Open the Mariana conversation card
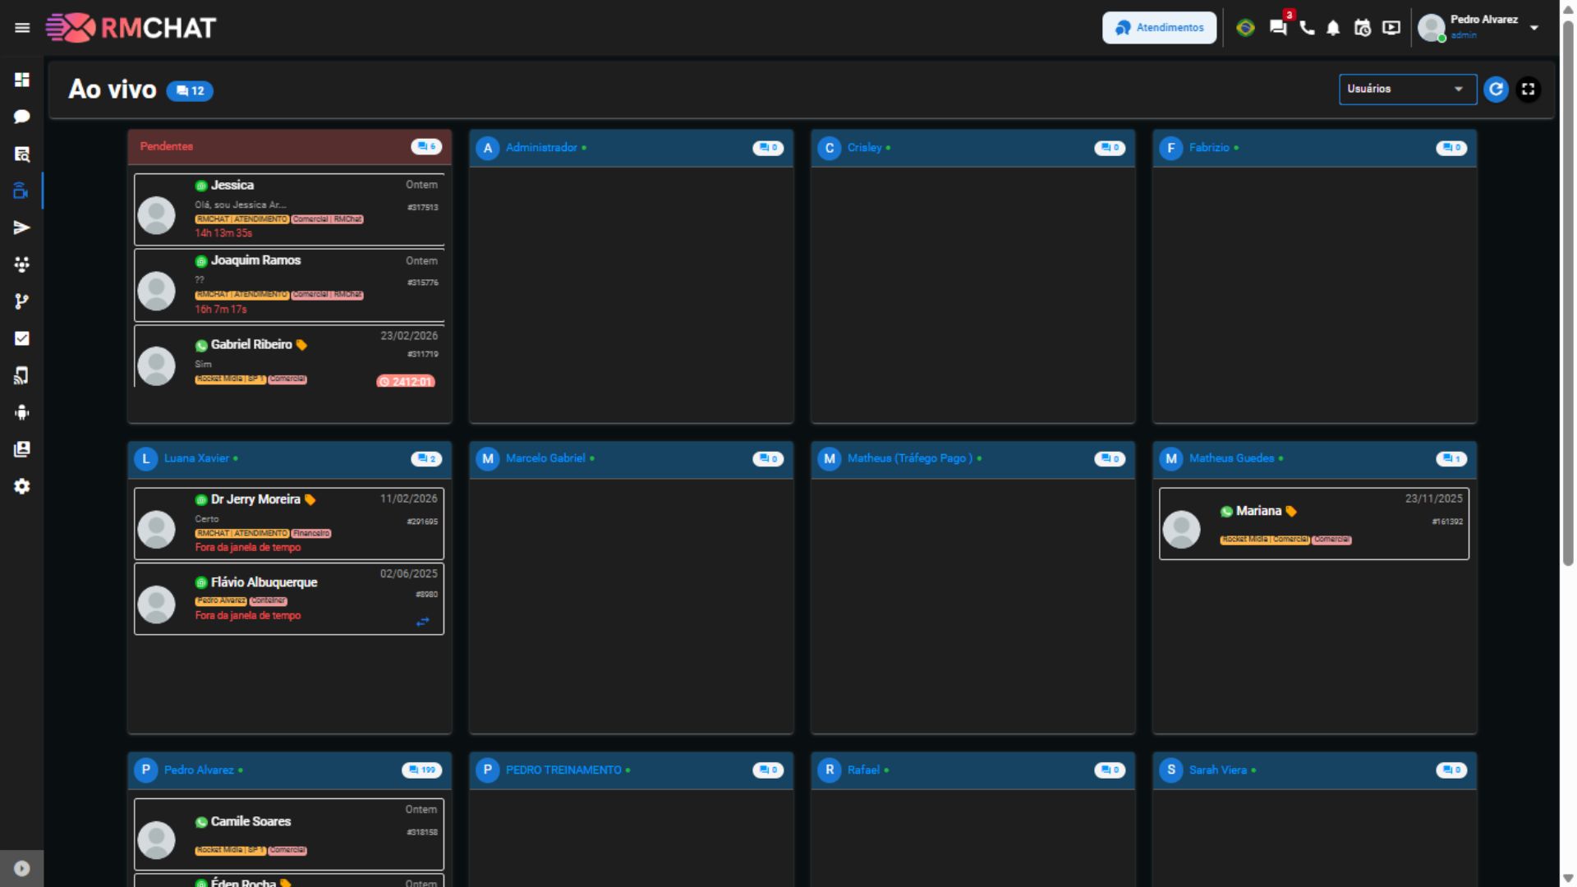Viewport: 1577px width, 887px height. [1313, 524]
